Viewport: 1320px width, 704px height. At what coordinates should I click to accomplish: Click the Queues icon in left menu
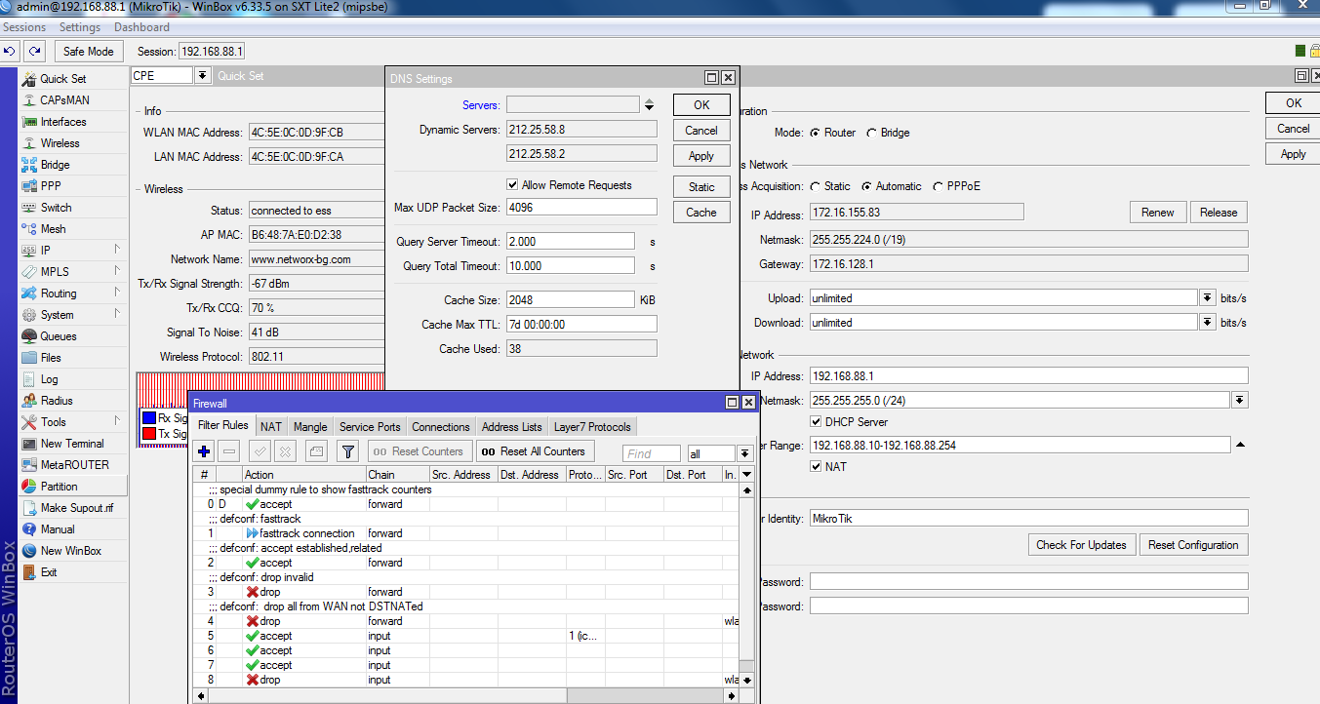[29, 336]
